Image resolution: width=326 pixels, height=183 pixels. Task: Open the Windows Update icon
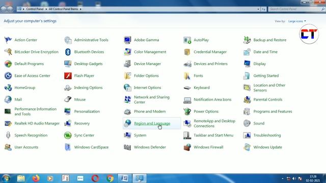pos(247,147)
